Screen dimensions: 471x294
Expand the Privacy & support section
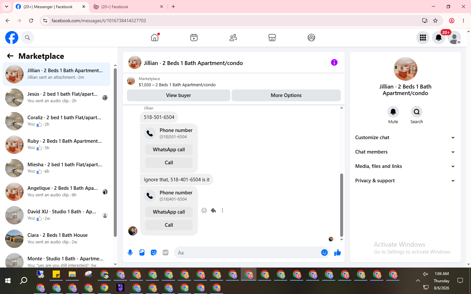tap(405, 181)
